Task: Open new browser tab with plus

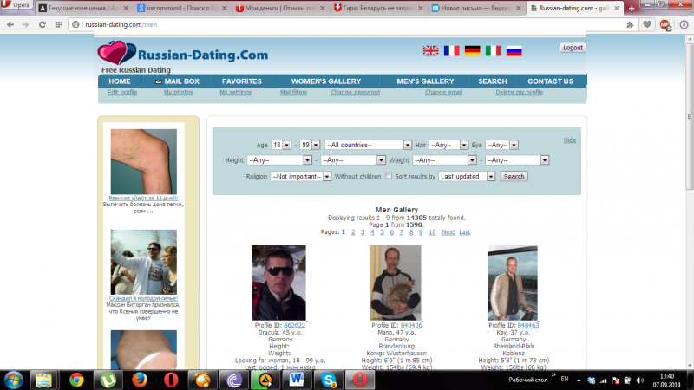Action: coord(632,8)
